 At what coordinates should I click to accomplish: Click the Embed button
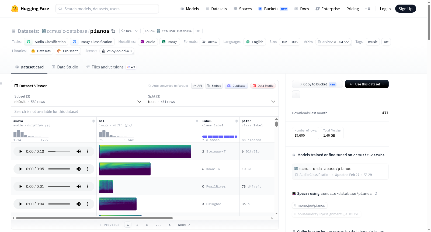pos(214,86)
